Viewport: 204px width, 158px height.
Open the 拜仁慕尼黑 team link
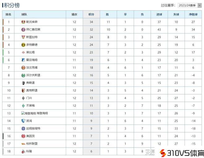click(x=33, y=29)
